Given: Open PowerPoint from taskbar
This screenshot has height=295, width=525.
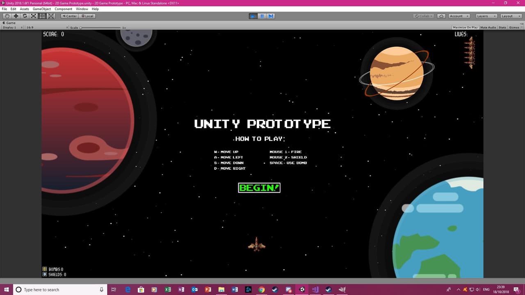Looking at the screenshot, I should [x=208, y=289].
